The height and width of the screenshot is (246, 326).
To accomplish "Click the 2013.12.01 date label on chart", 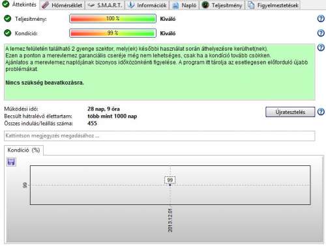I will click(x=170, y=220).
